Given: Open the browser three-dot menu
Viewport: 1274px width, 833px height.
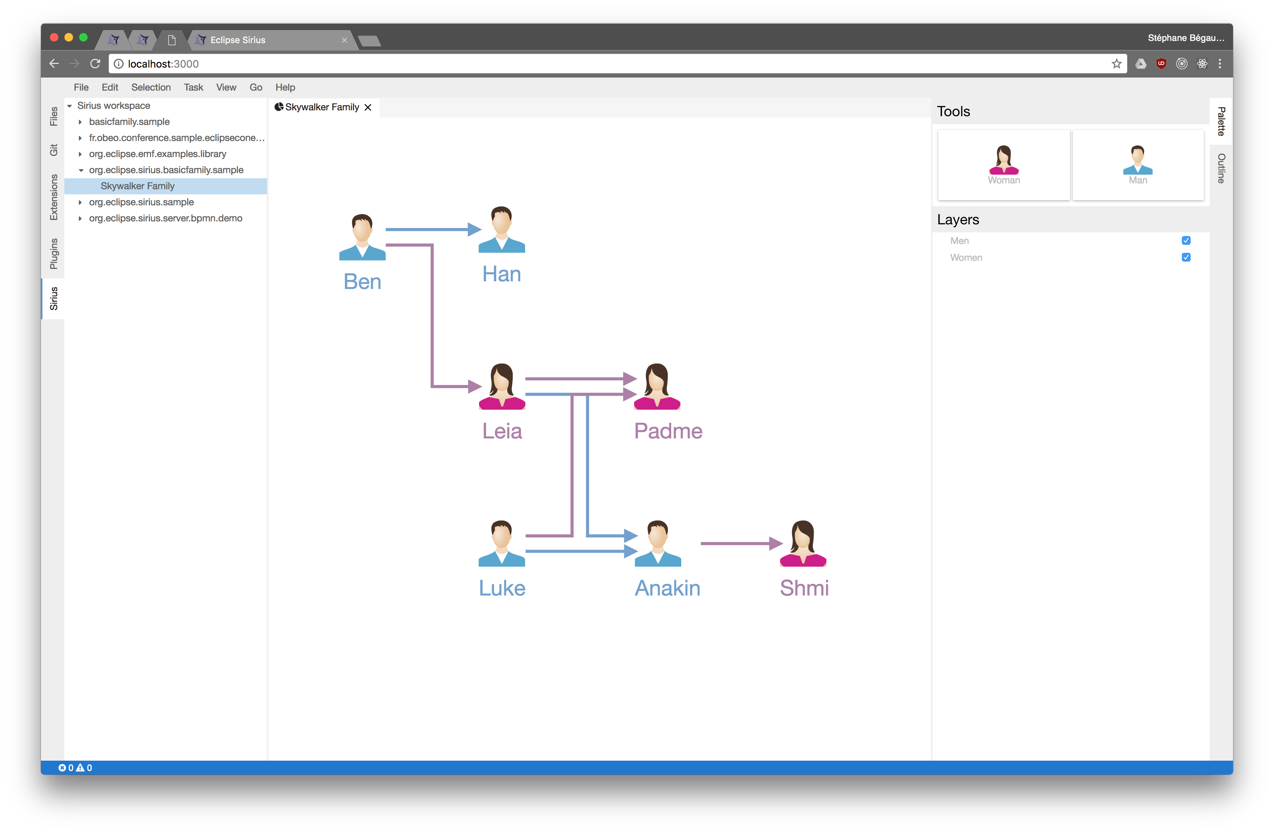Looking at the screenshot, I should (1220, 64).
